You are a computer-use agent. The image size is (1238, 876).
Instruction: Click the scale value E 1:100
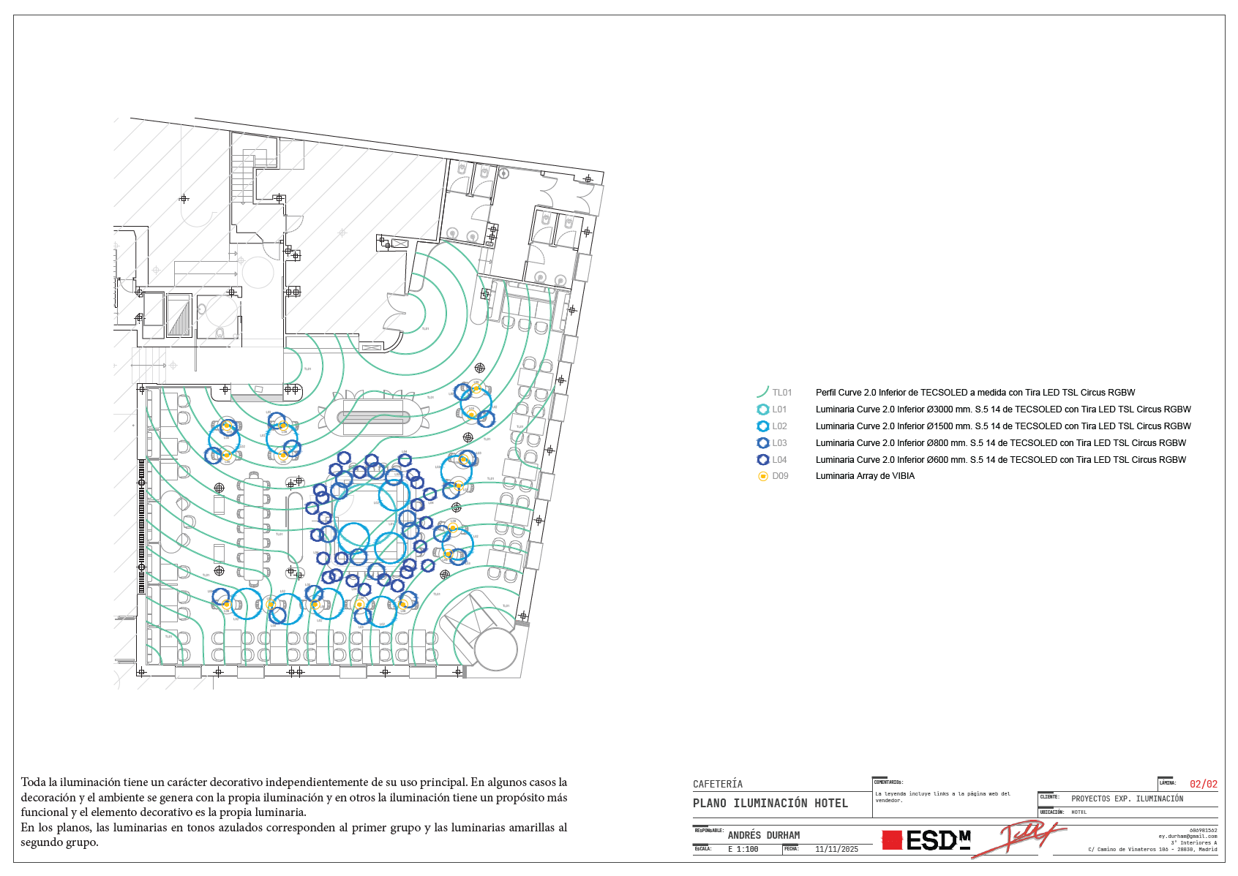pyautogui.click(x=743, y=850)
